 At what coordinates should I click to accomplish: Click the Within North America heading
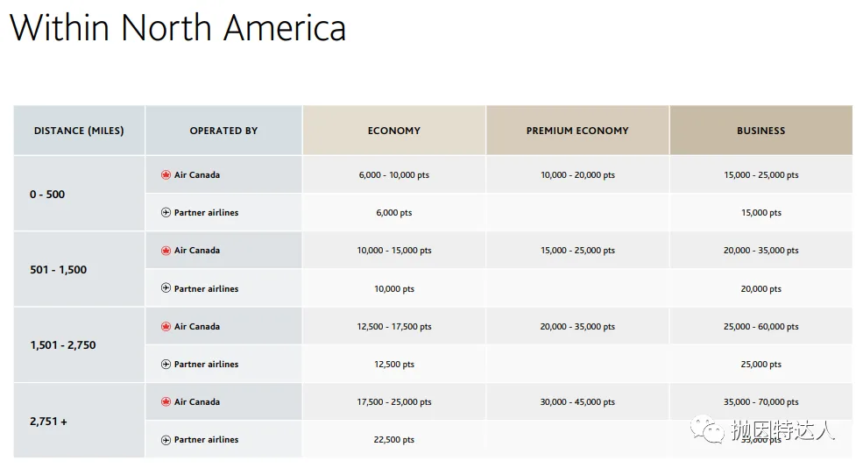tap(178, 27)
